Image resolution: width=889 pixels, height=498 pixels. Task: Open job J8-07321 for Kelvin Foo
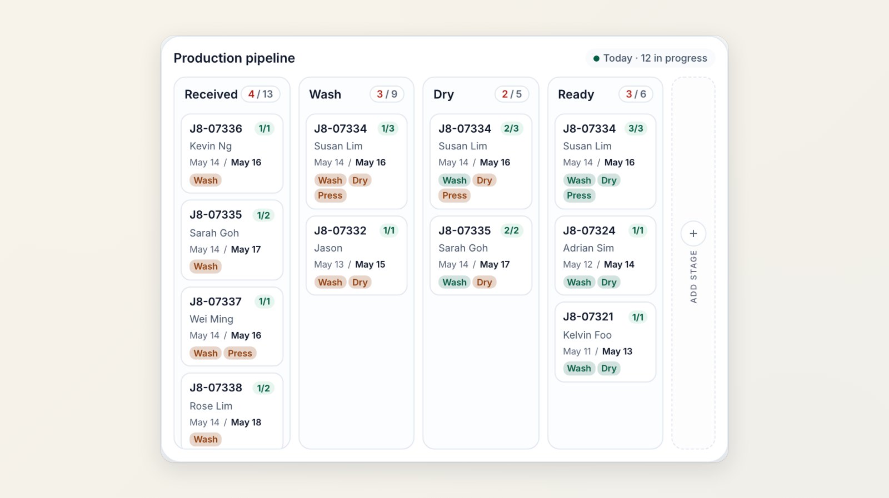pyautogui.click(x=606, y=342)
